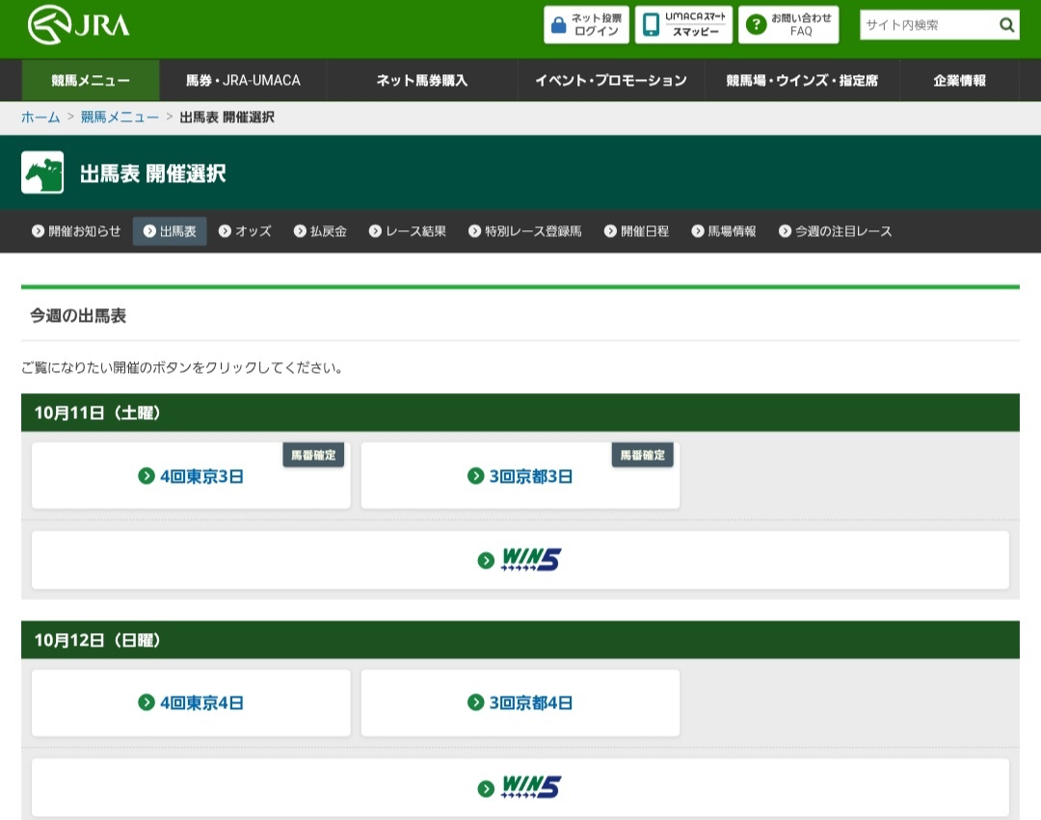Click the 出馬表 開催選択 page title
Image resolution: width=1041 pixels, height=820 pixels.
(152, 173)
